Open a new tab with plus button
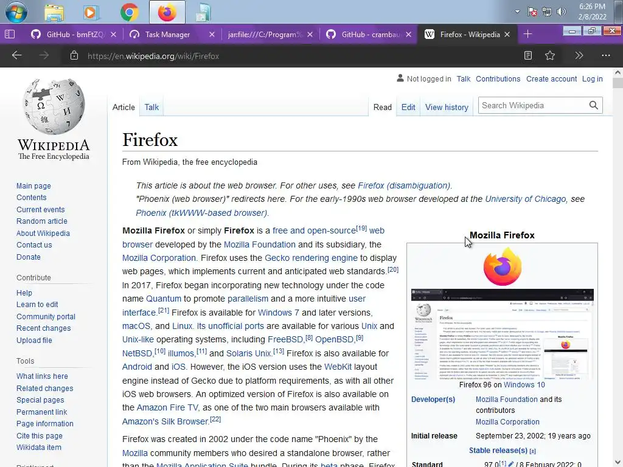The width and height of the screenshot is (623, 467). click(x=527, y=35)
